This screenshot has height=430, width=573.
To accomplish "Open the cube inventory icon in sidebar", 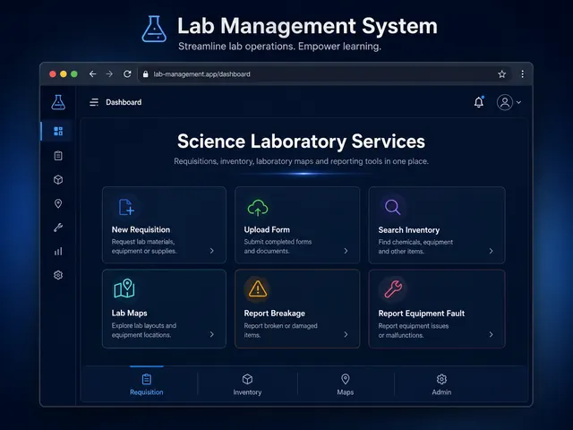I will [58, 179].
